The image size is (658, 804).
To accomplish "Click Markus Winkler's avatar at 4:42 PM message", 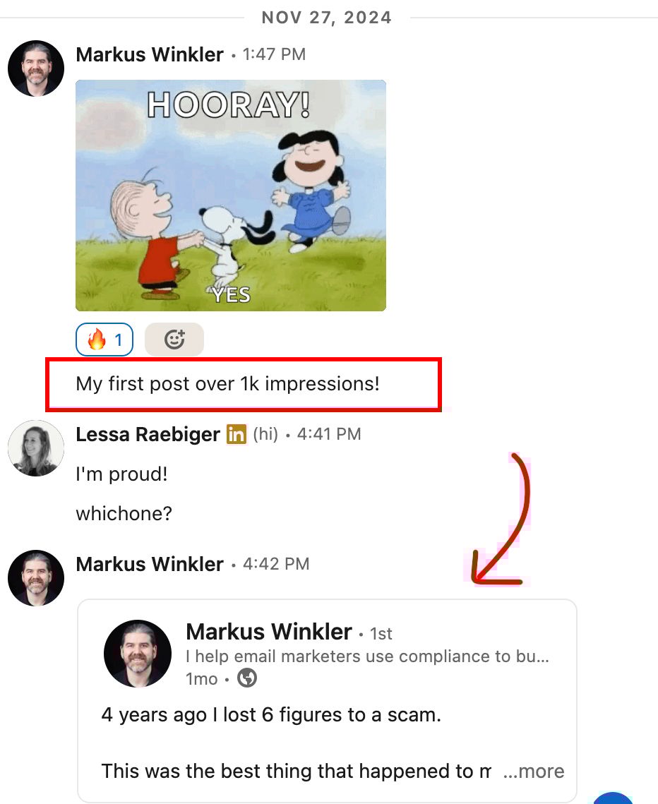I will coord(36,578).
